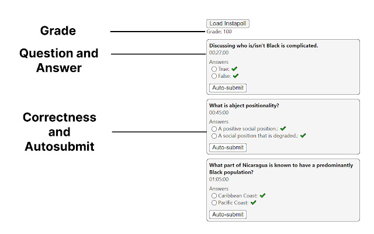Screen dimensions: 374x234
Task: Select the Caribbean Coast radio button
Action: coord(214,195)
